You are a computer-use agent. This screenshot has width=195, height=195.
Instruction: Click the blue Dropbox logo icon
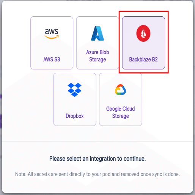coord(75,90)
